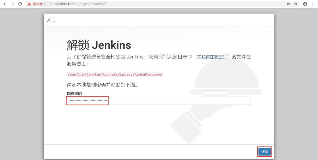Click the 管理员密码 field label
The height and width of the screenshot is (160, 318).
click(74, 93)
